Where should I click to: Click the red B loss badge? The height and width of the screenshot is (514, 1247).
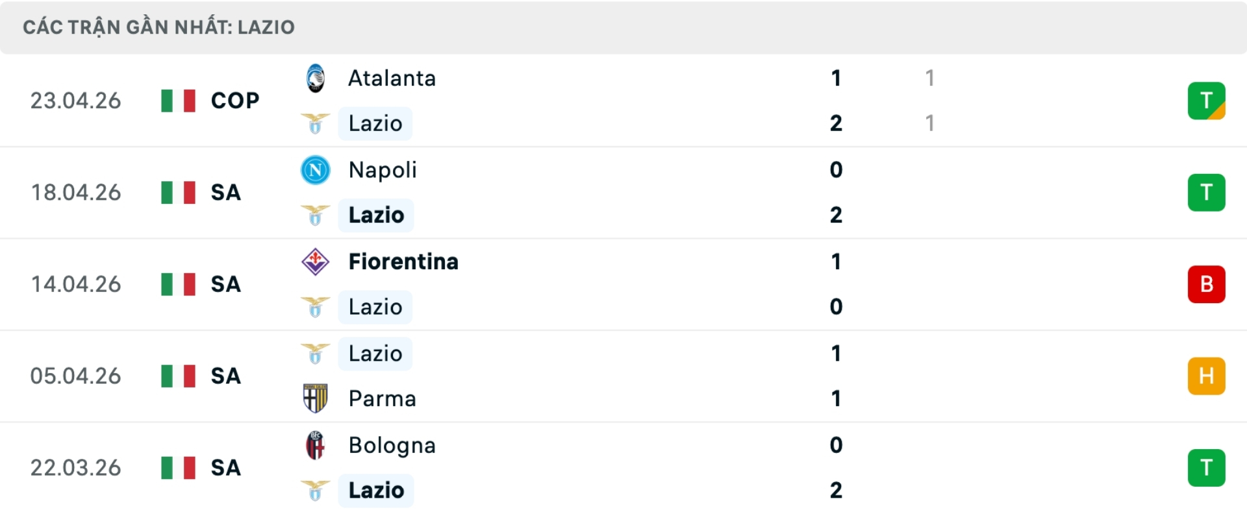click(x=1206, y=284)
